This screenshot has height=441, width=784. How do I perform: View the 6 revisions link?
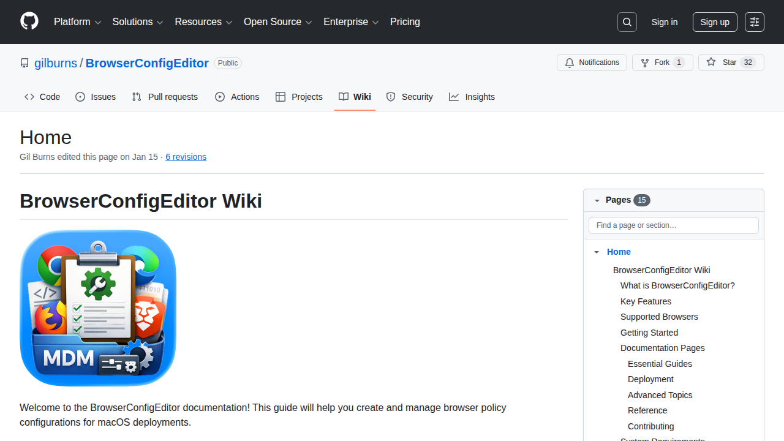tap(186, 157)
